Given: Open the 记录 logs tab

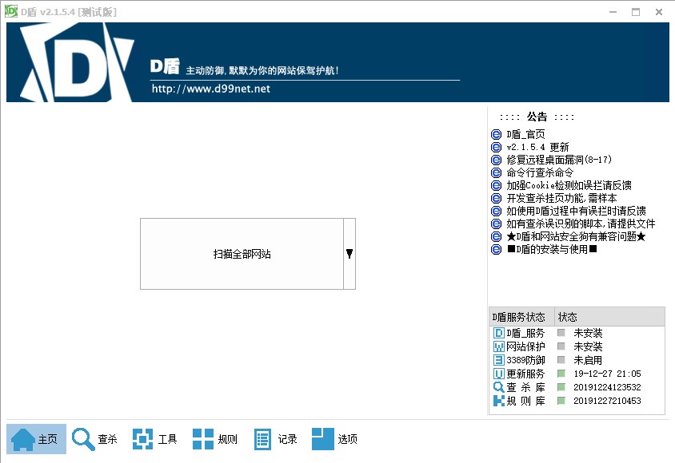Looking at the screenshot, I should (x=275, y=439).
